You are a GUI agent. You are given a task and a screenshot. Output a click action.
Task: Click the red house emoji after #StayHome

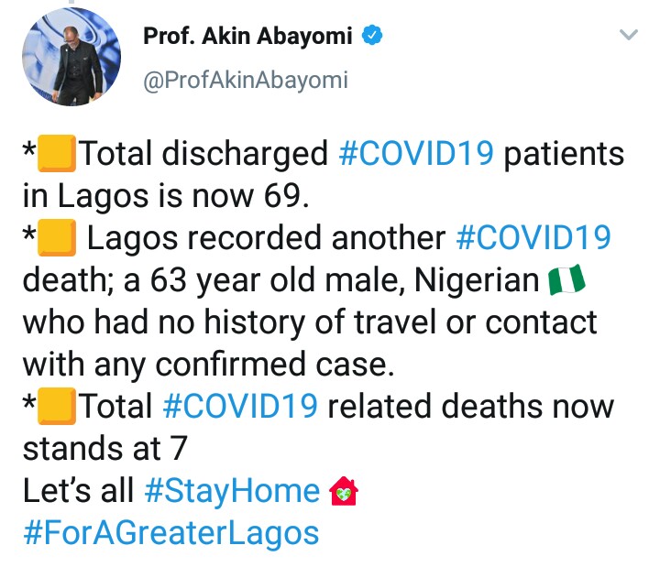(x=343, y=491)
